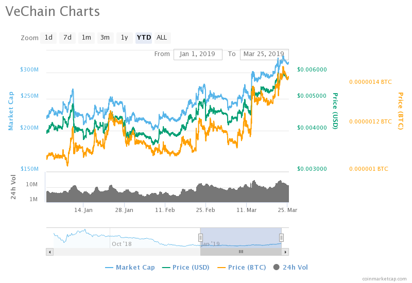Click the Oct '18 navigator label
This screenshot has width=412, height=283.
click(122, 244)
